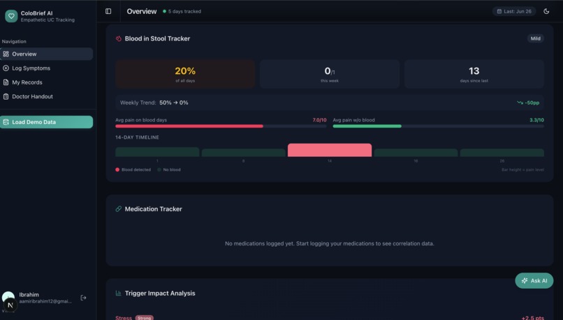
Task: Click the Doctor Handout clipboard icon
Action: [x=6, y=96]
